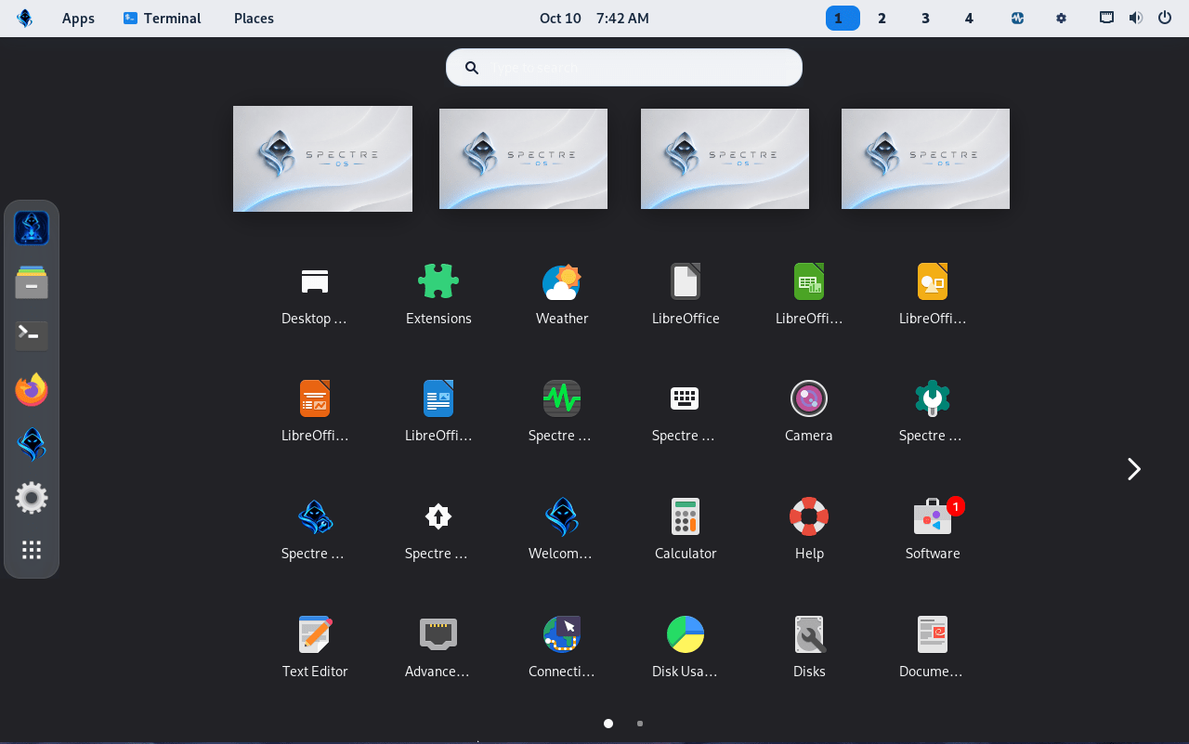Switch to workspace 4 in top bar
This screenshot has width=1189, height=744.
pos(969,19)
